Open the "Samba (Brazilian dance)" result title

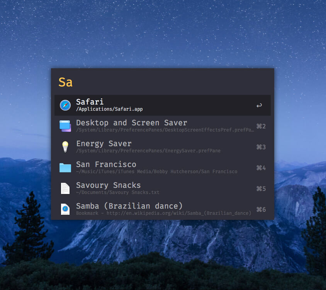pos(129,206)
